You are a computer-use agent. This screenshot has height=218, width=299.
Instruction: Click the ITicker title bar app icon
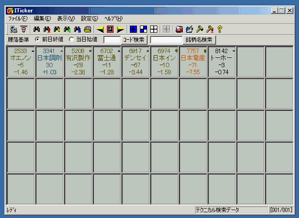pyautogui.click(x=10, y=11)
